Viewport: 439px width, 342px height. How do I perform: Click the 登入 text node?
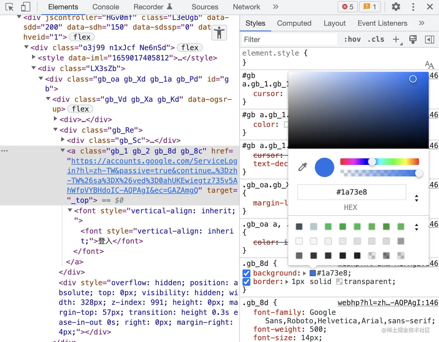point(105,241)
